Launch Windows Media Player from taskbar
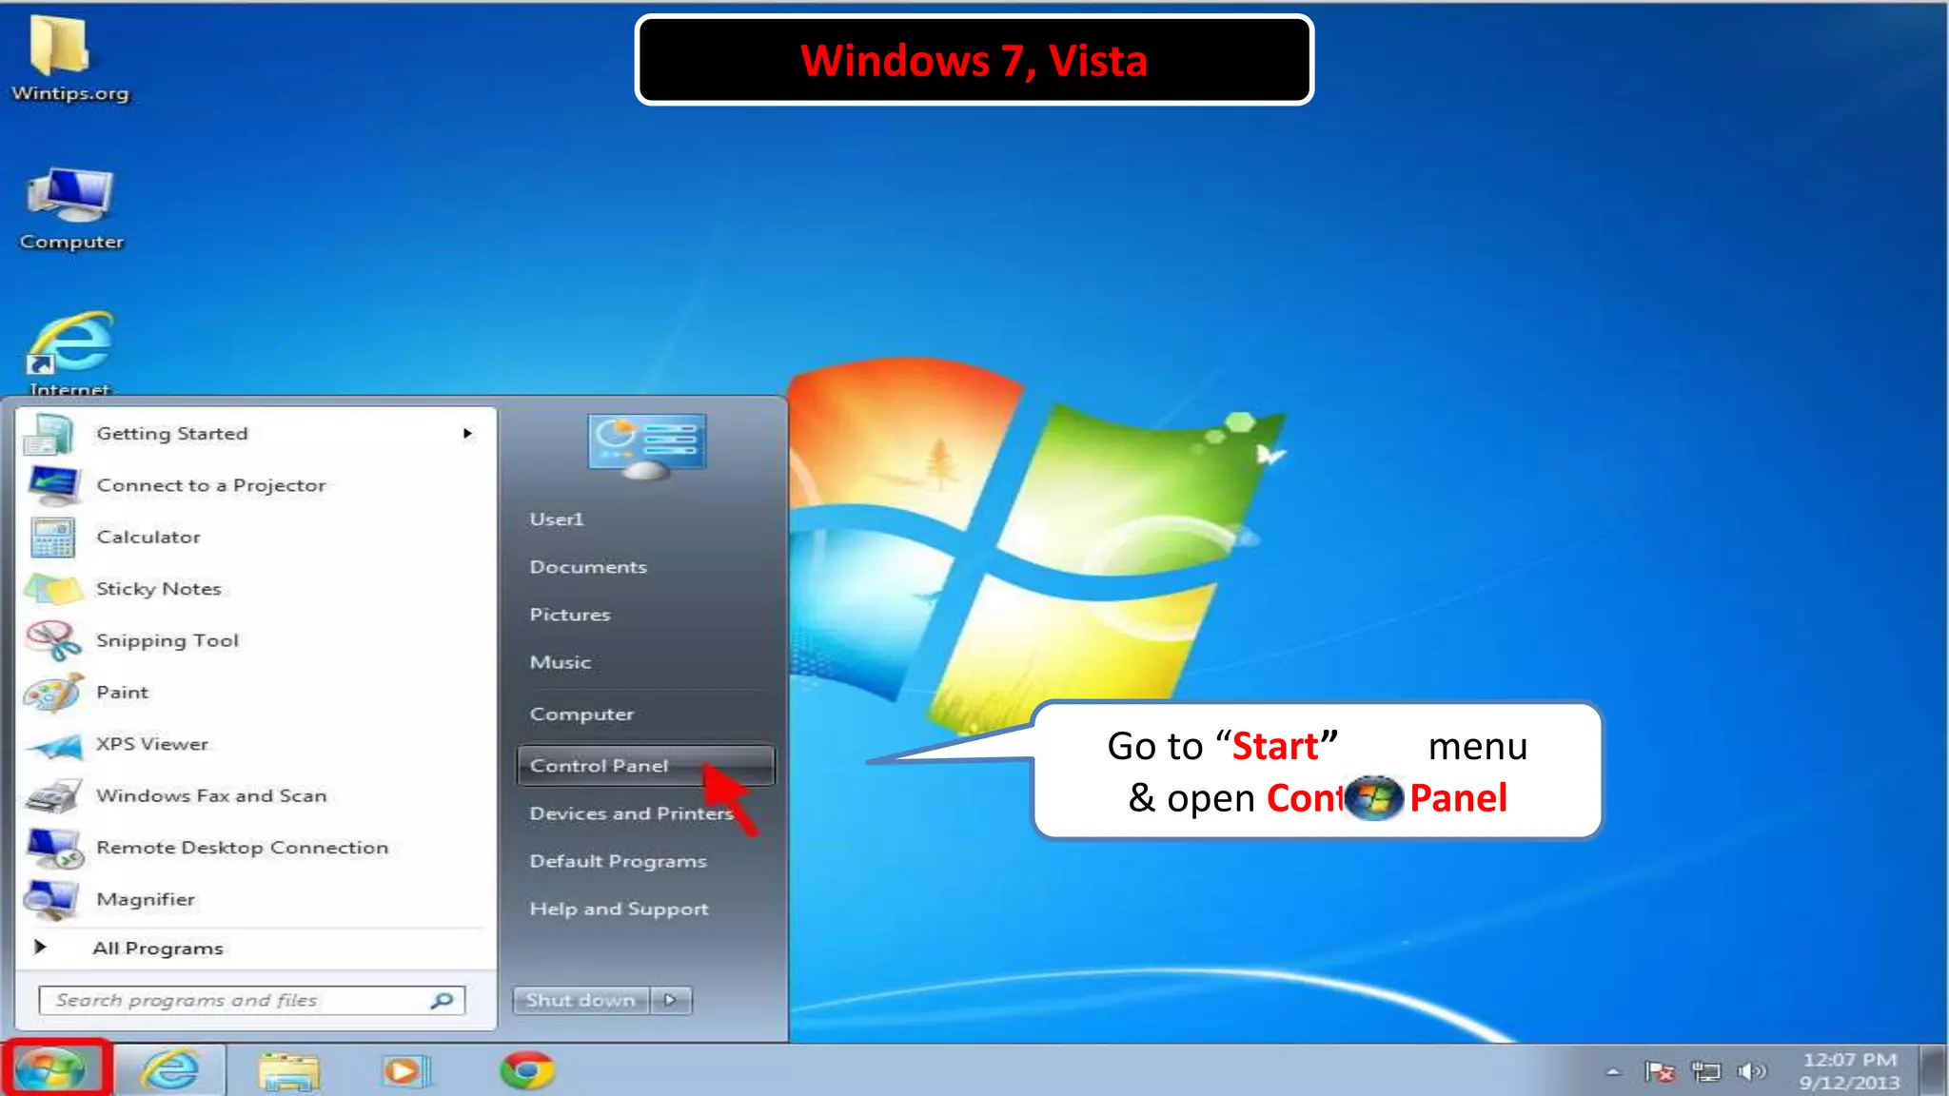The width and height of the screenshot is (1949, 1096). pos(405,1071)
